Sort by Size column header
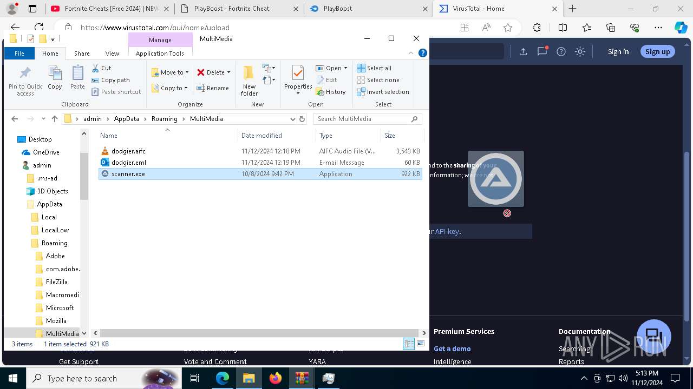This screenshot has height=389, width=693. click(402, 136)
